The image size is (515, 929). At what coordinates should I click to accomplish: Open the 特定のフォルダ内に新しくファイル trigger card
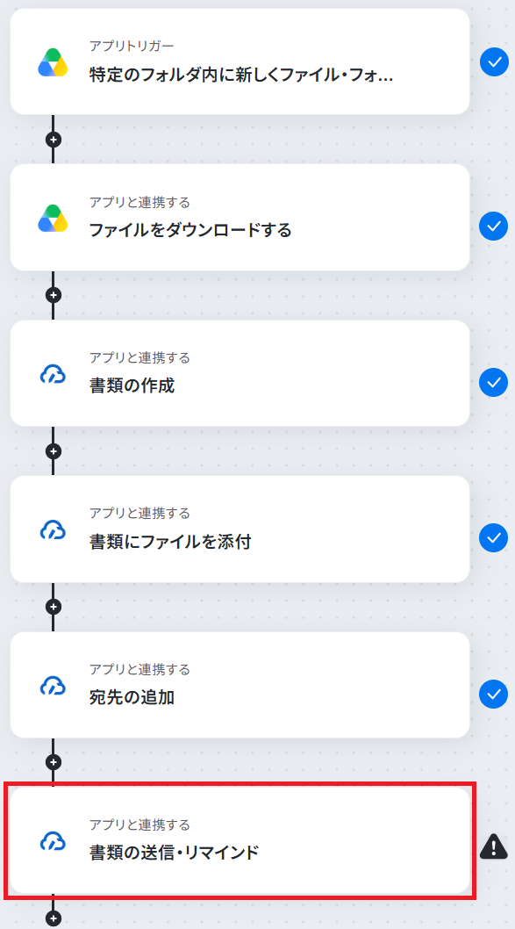[240, 61]
